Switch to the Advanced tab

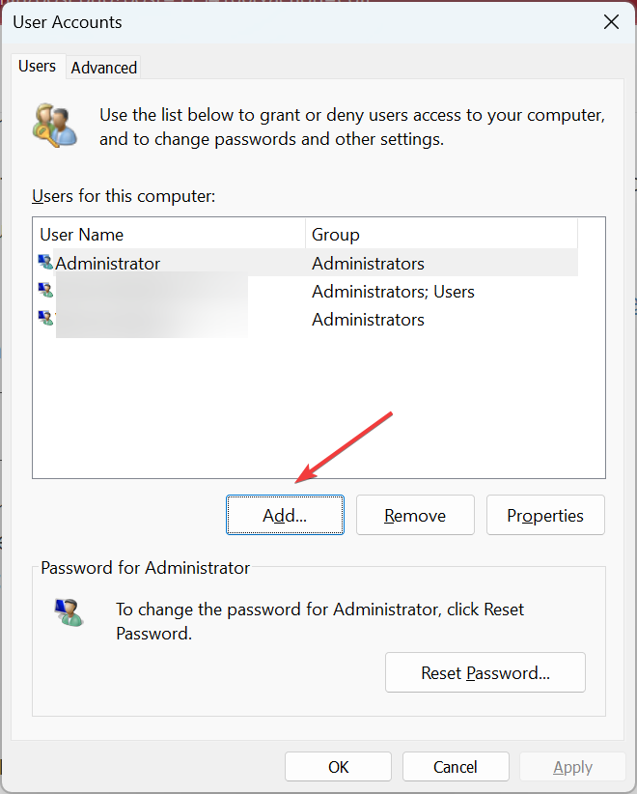click(103, 68)
